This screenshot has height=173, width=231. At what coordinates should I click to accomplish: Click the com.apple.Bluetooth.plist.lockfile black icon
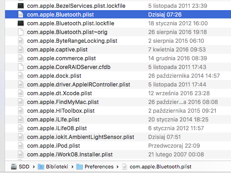tap(21, 23)
